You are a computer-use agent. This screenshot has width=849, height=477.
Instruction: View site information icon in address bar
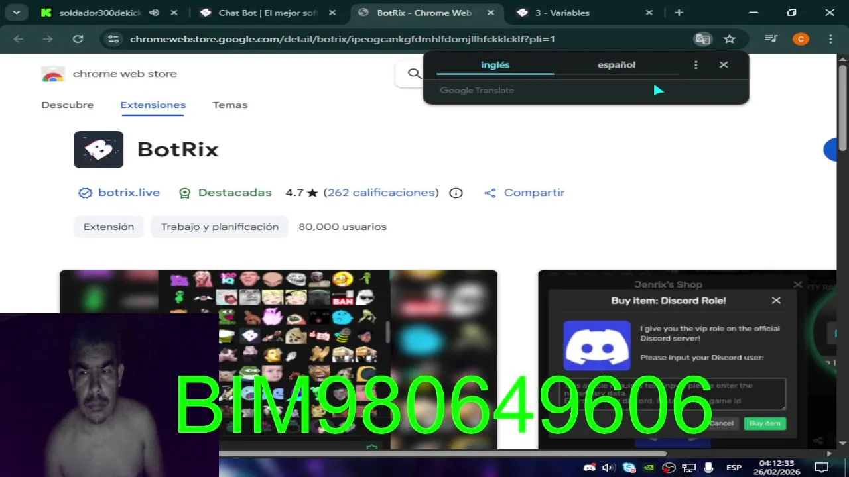[x=113, y=39]
